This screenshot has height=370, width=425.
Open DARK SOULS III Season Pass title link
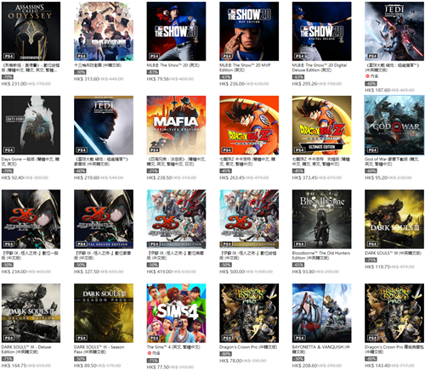tap(99, 349)
